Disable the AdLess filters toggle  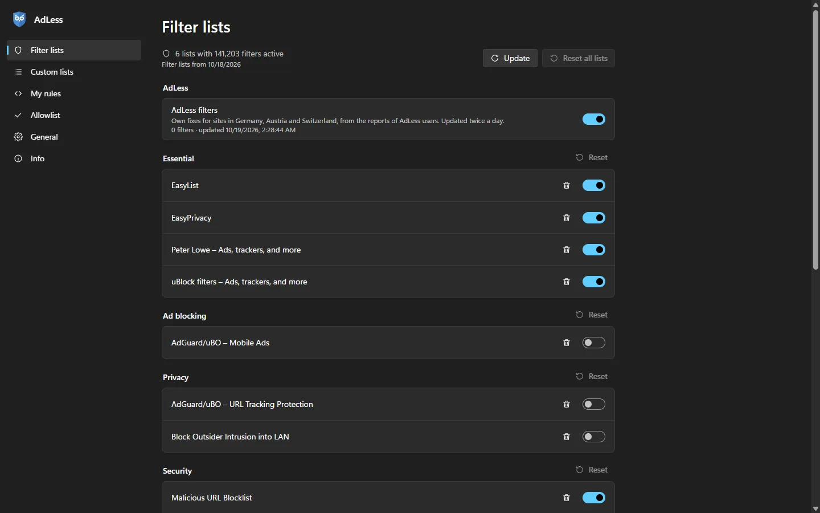(594, 119)
